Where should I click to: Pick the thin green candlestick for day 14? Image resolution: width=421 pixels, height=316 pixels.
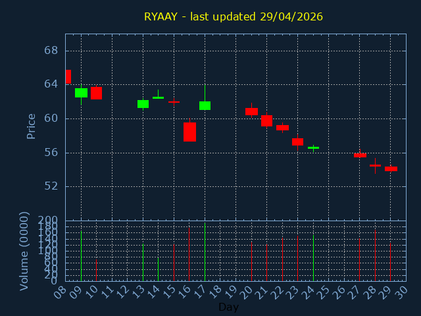(x=158, y=97)
